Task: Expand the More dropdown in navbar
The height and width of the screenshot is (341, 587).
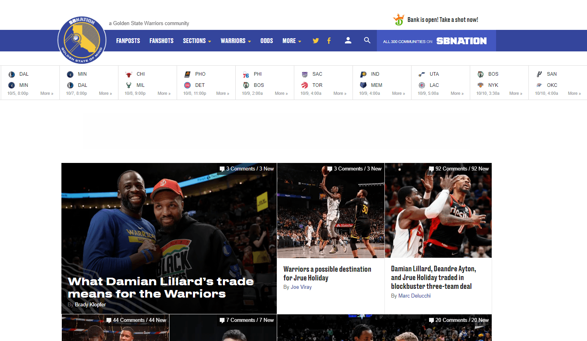Action: click(x=292, y=41)
